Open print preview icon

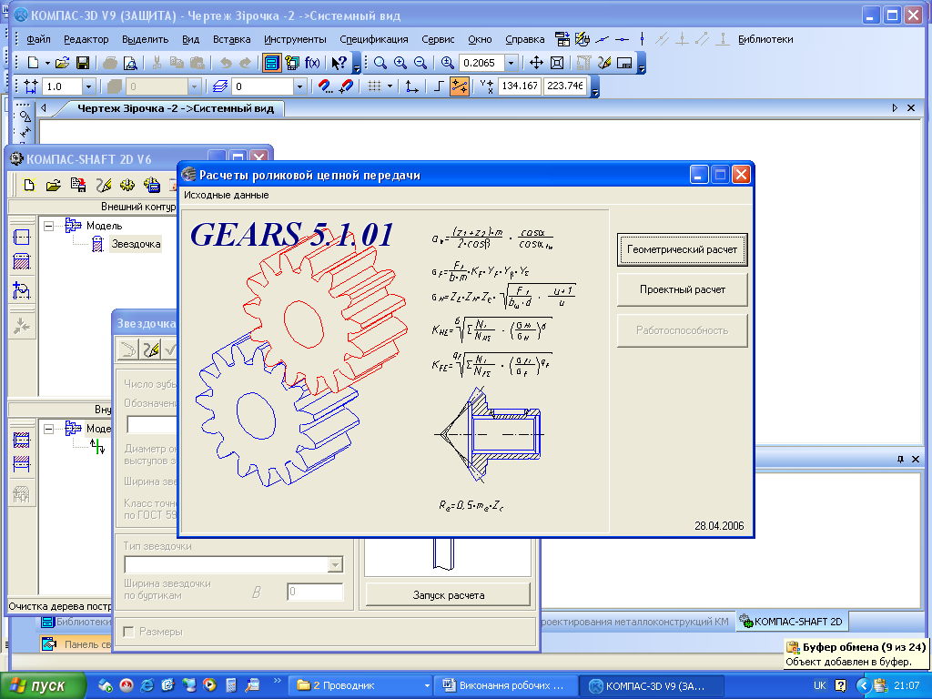[x=130, y=63]
